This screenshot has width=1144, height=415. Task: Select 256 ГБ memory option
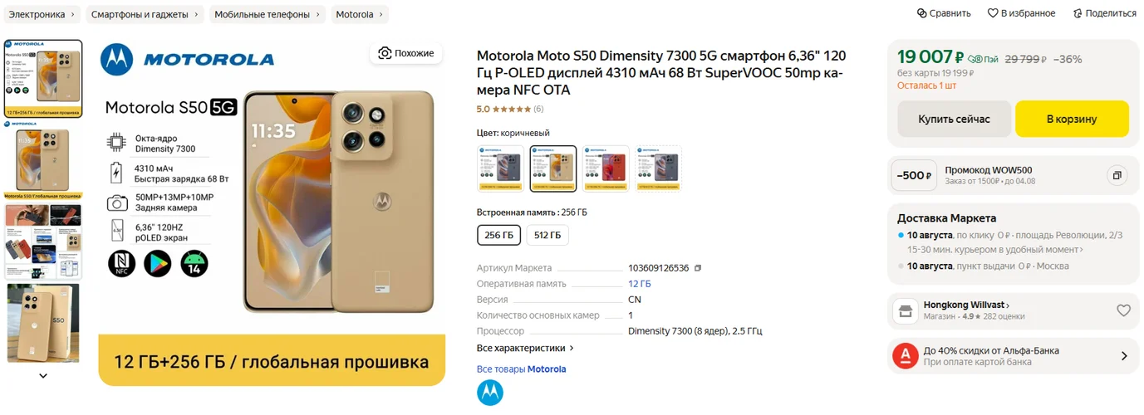499,236
